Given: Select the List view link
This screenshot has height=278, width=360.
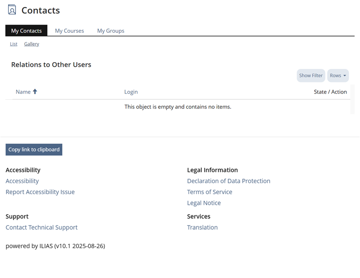Looking at the screenshot, I should pyautogui.click(x=14, y=44).
